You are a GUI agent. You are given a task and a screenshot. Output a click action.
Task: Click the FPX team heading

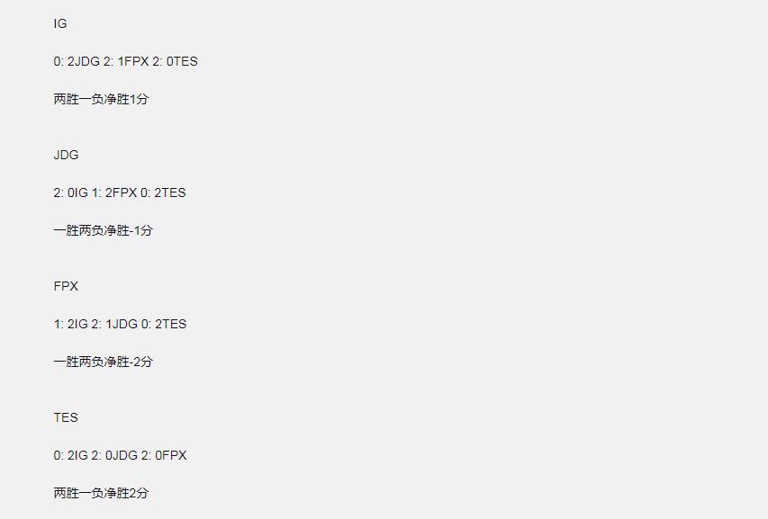click(66, 286)
